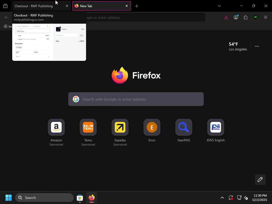Go back with the back arrow
Screen dimensions: 272x204
[6, 17]
